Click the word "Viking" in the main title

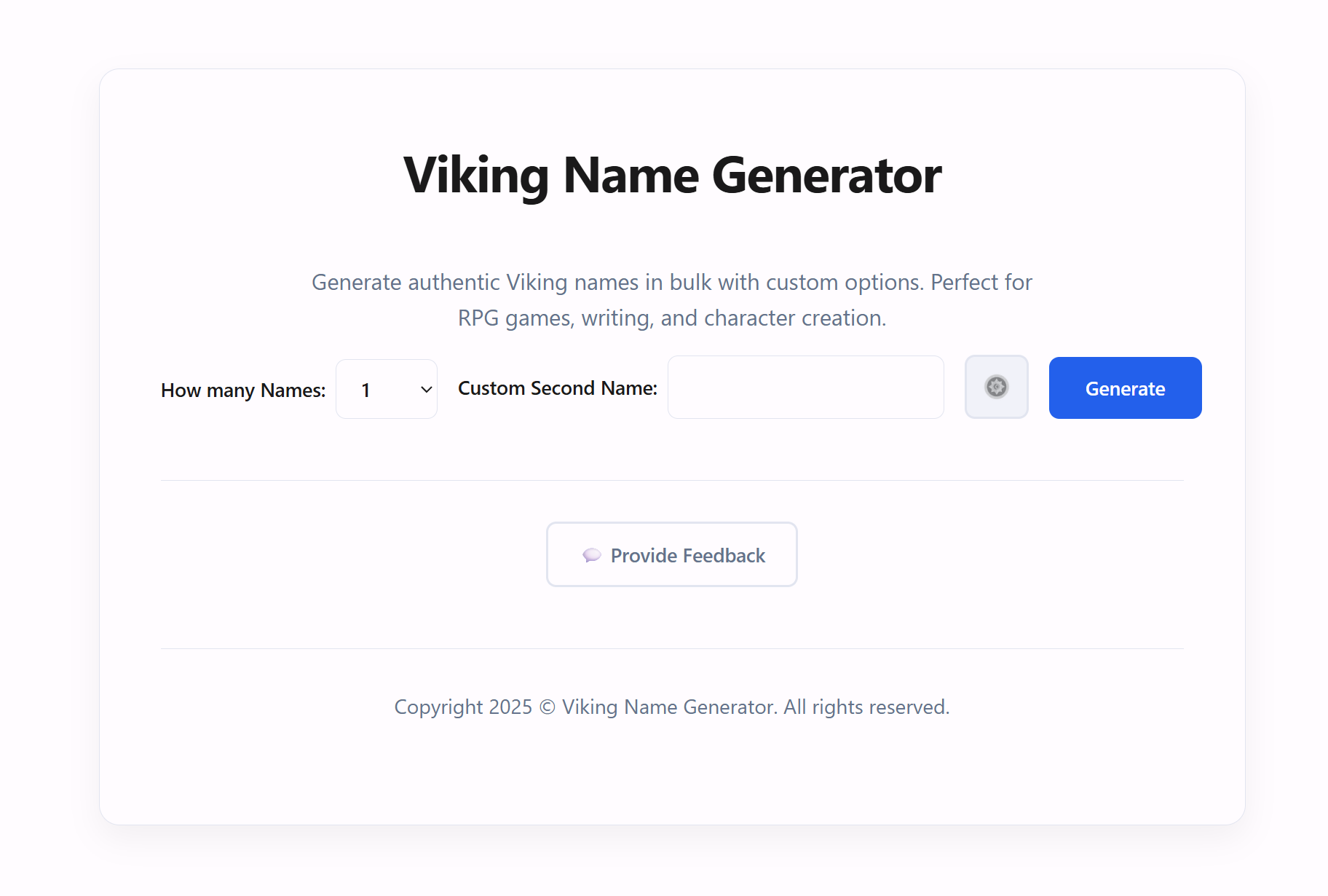(x=476, y=176)
